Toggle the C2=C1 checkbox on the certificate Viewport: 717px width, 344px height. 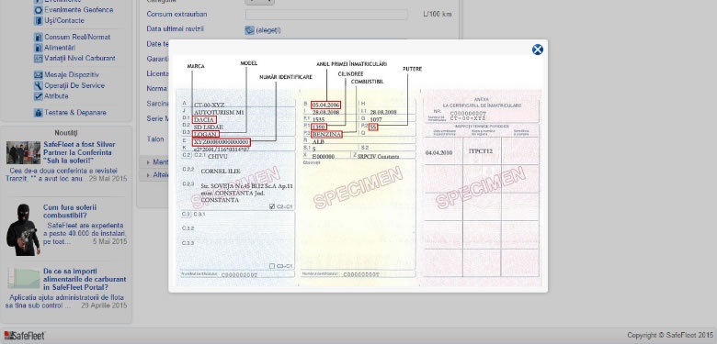(272, 206)
